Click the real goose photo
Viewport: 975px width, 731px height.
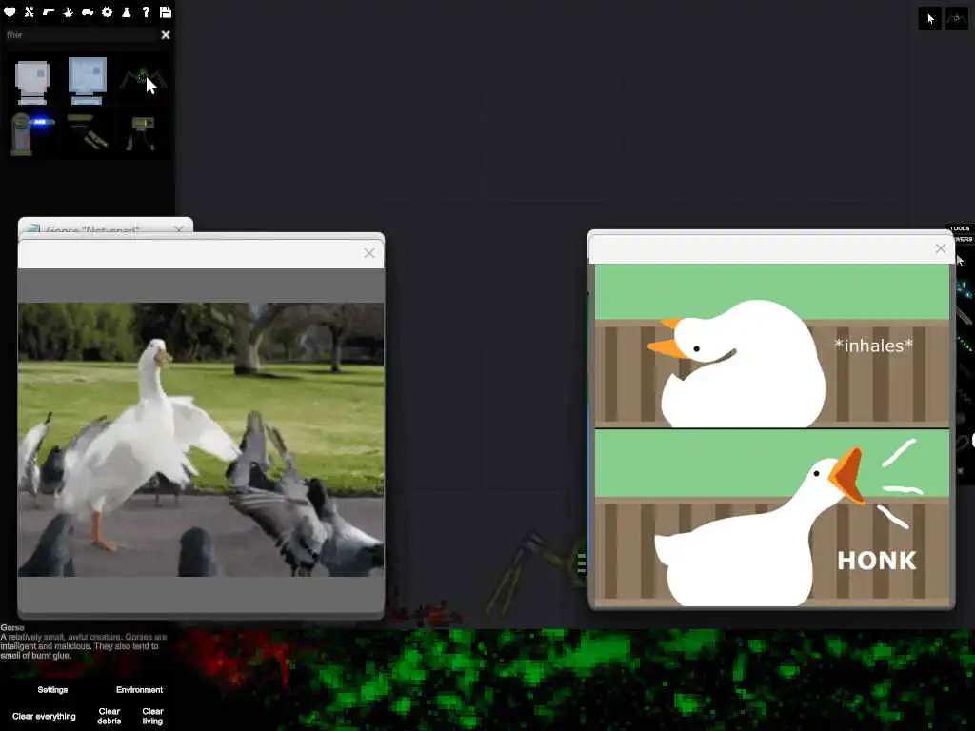tap(201, 440)
